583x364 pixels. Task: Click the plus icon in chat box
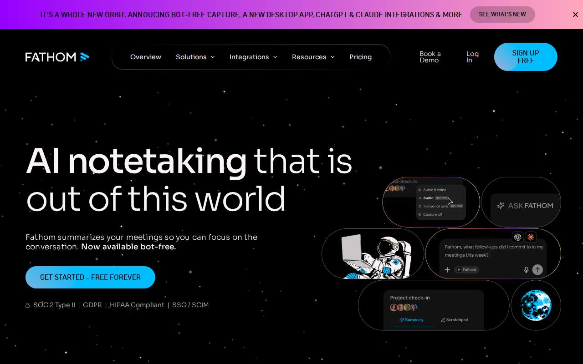click(x=447, y=270)
